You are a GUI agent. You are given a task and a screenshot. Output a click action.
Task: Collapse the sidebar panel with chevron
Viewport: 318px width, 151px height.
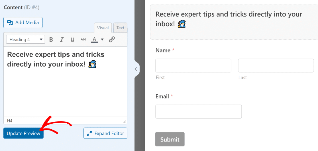coord(136,69)
